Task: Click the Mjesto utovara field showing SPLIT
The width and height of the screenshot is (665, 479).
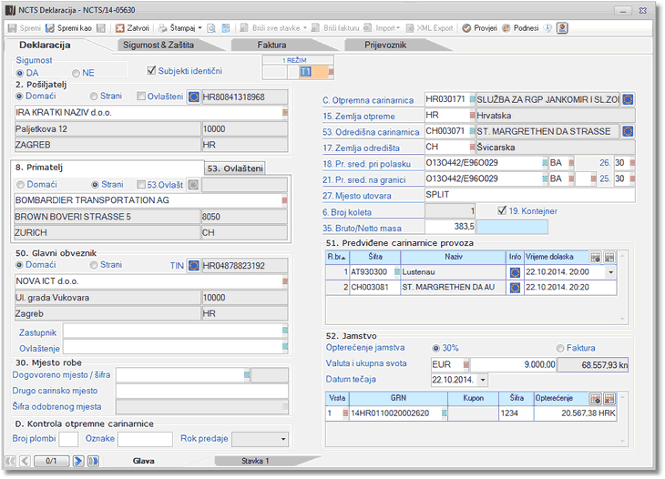Action: tap(529, 195)
